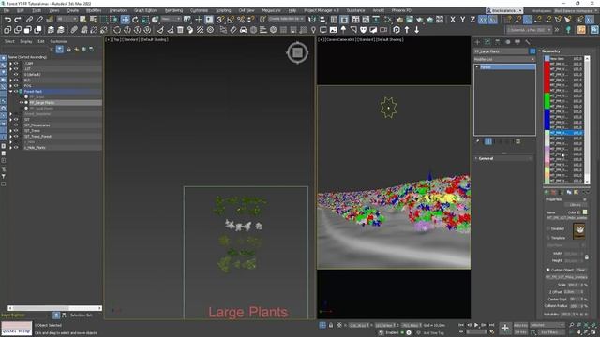600x337 pixels.
Task: Select the Unlink Selection icon
Action: (39, 19)
